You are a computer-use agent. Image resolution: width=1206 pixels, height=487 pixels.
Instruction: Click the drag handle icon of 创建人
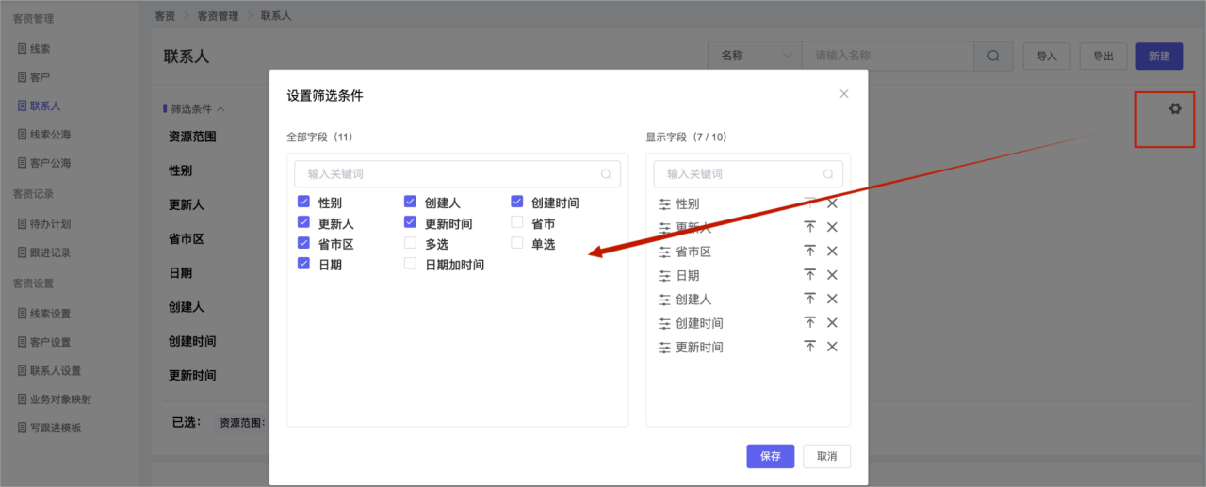click(664, 300)
